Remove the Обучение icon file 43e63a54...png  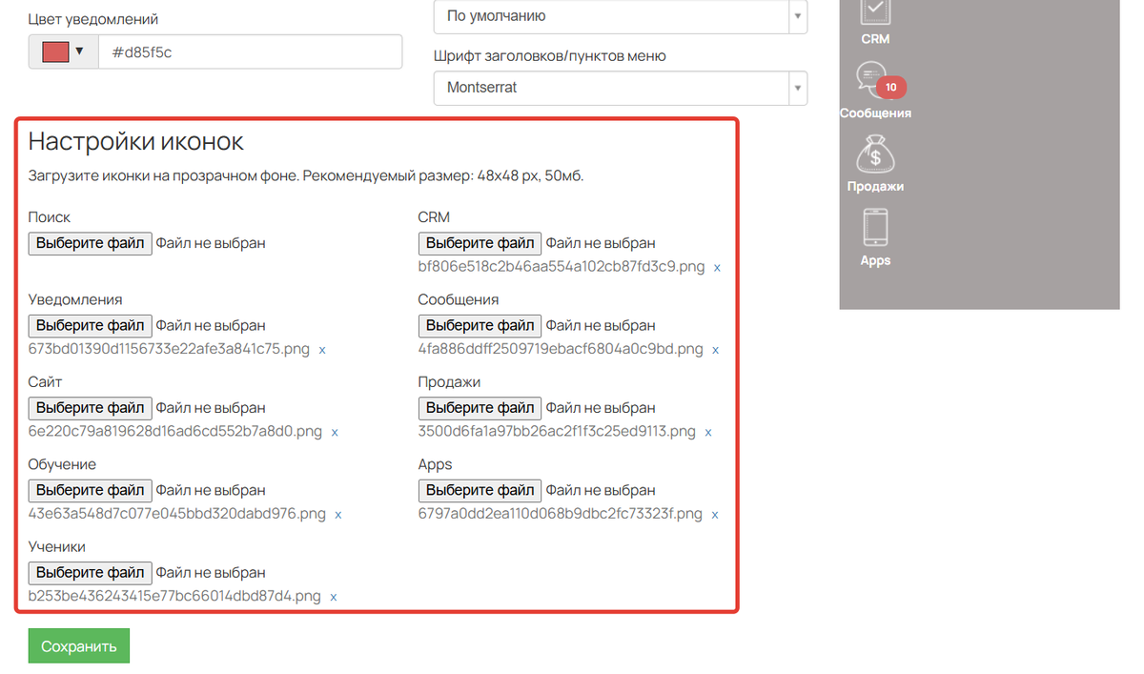(338, 515)
